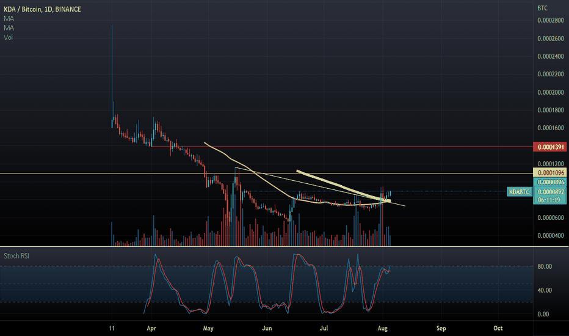This screenshot has height=336, width=569.
Task: Click the 0.0000600 price axis value
Action: click(x=551, y=217)
